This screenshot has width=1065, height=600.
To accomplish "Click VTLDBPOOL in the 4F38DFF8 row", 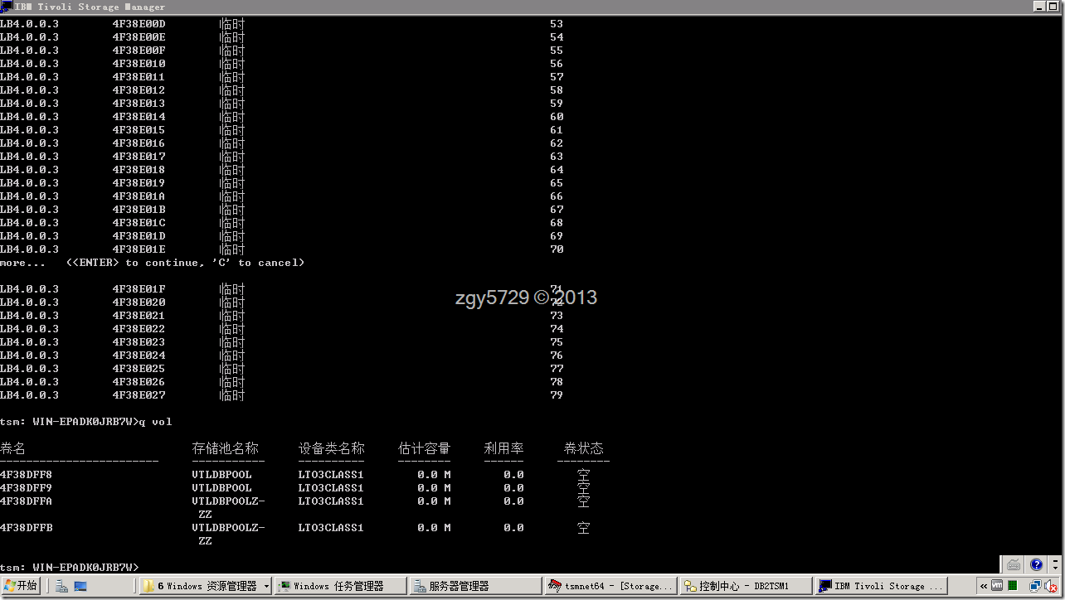I will [x=221, y=475].
